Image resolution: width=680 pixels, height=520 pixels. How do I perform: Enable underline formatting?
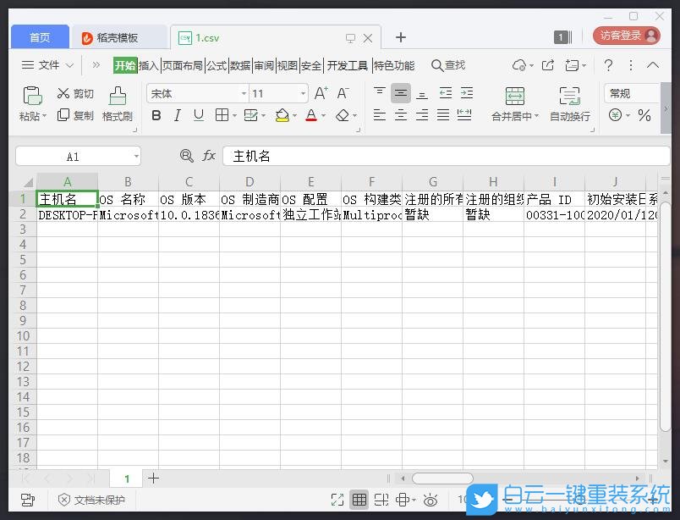tap(196, 115)
